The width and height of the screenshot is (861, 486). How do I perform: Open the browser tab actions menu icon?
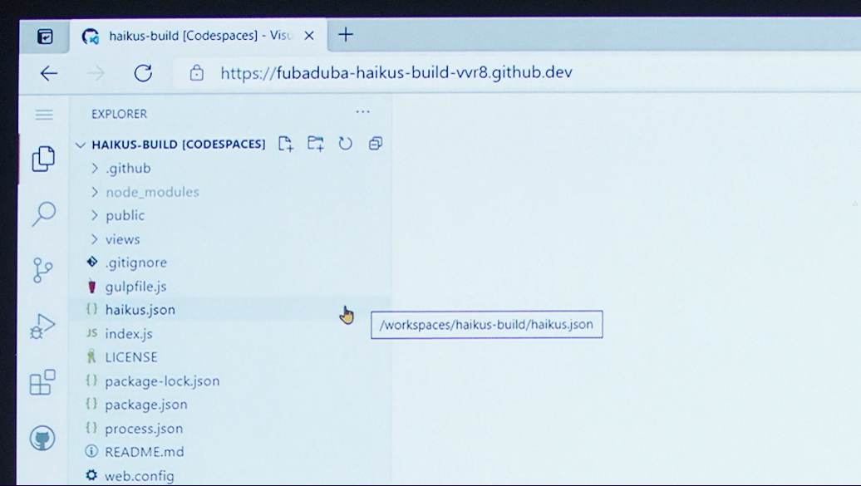coord(45,37)
